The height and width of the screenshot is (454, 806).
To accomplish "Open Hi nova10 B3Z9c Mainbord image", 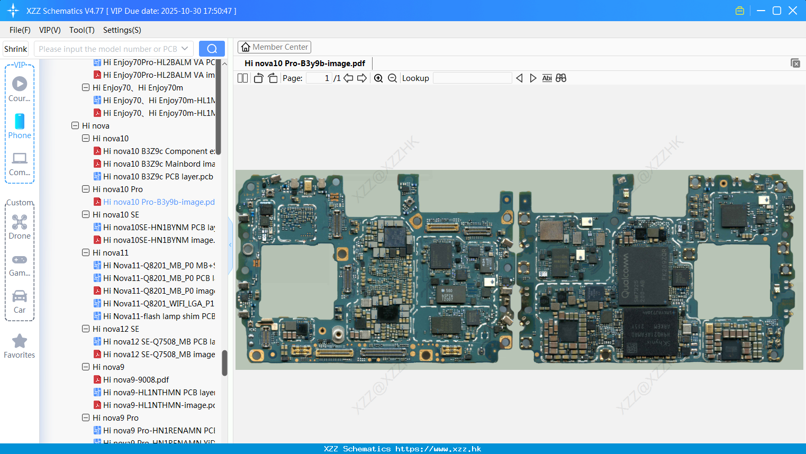I will (155, 164).
